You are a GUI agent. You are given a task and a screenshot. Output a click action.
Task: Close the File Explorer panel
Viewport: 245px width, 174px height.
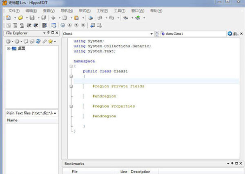coord(57,33)
